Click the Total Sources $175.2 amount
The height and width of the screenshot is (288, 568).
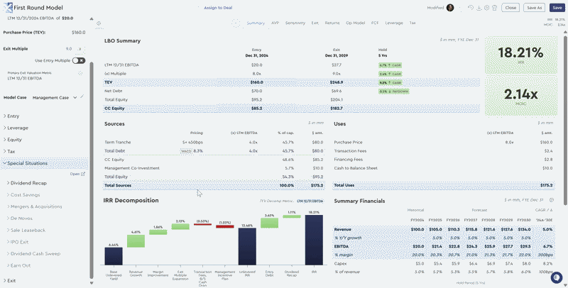click(317, 185)
